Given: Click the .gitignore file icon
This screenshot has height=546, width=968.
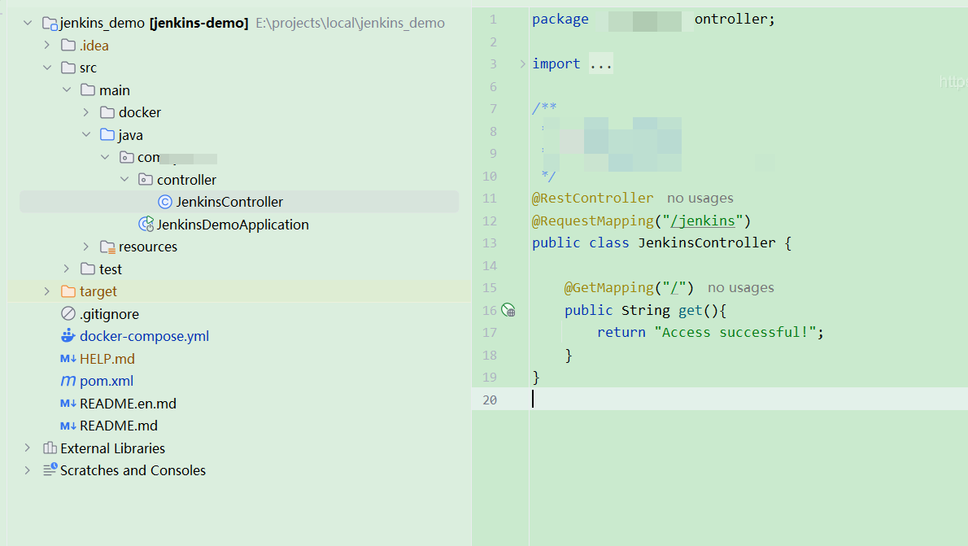Looking at the screenshot, I should 68,314.
